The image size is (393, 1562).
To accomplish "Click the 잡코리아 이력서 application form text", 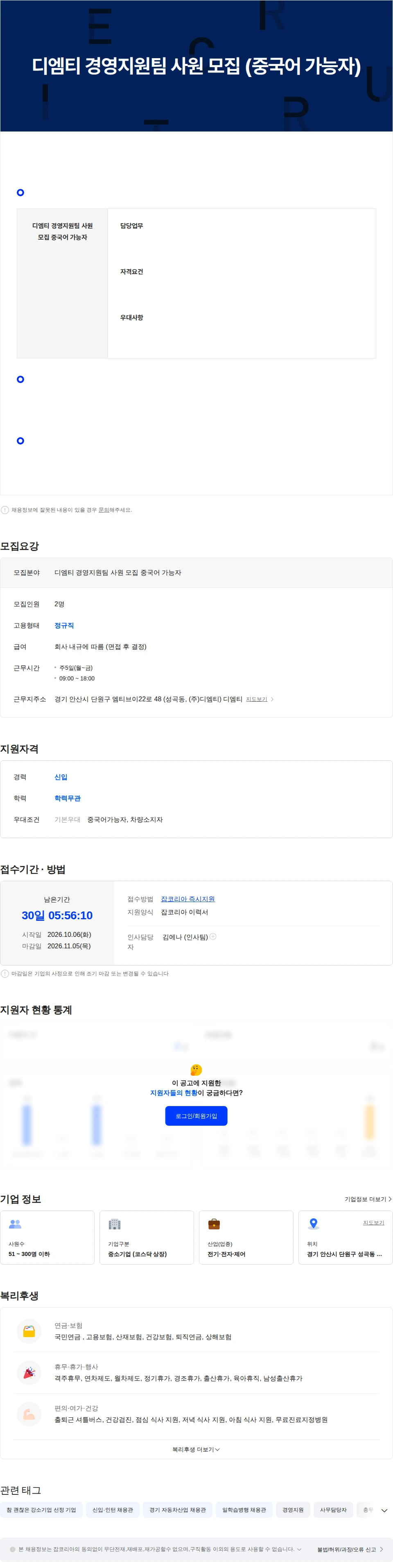I will tap(184, 912).
